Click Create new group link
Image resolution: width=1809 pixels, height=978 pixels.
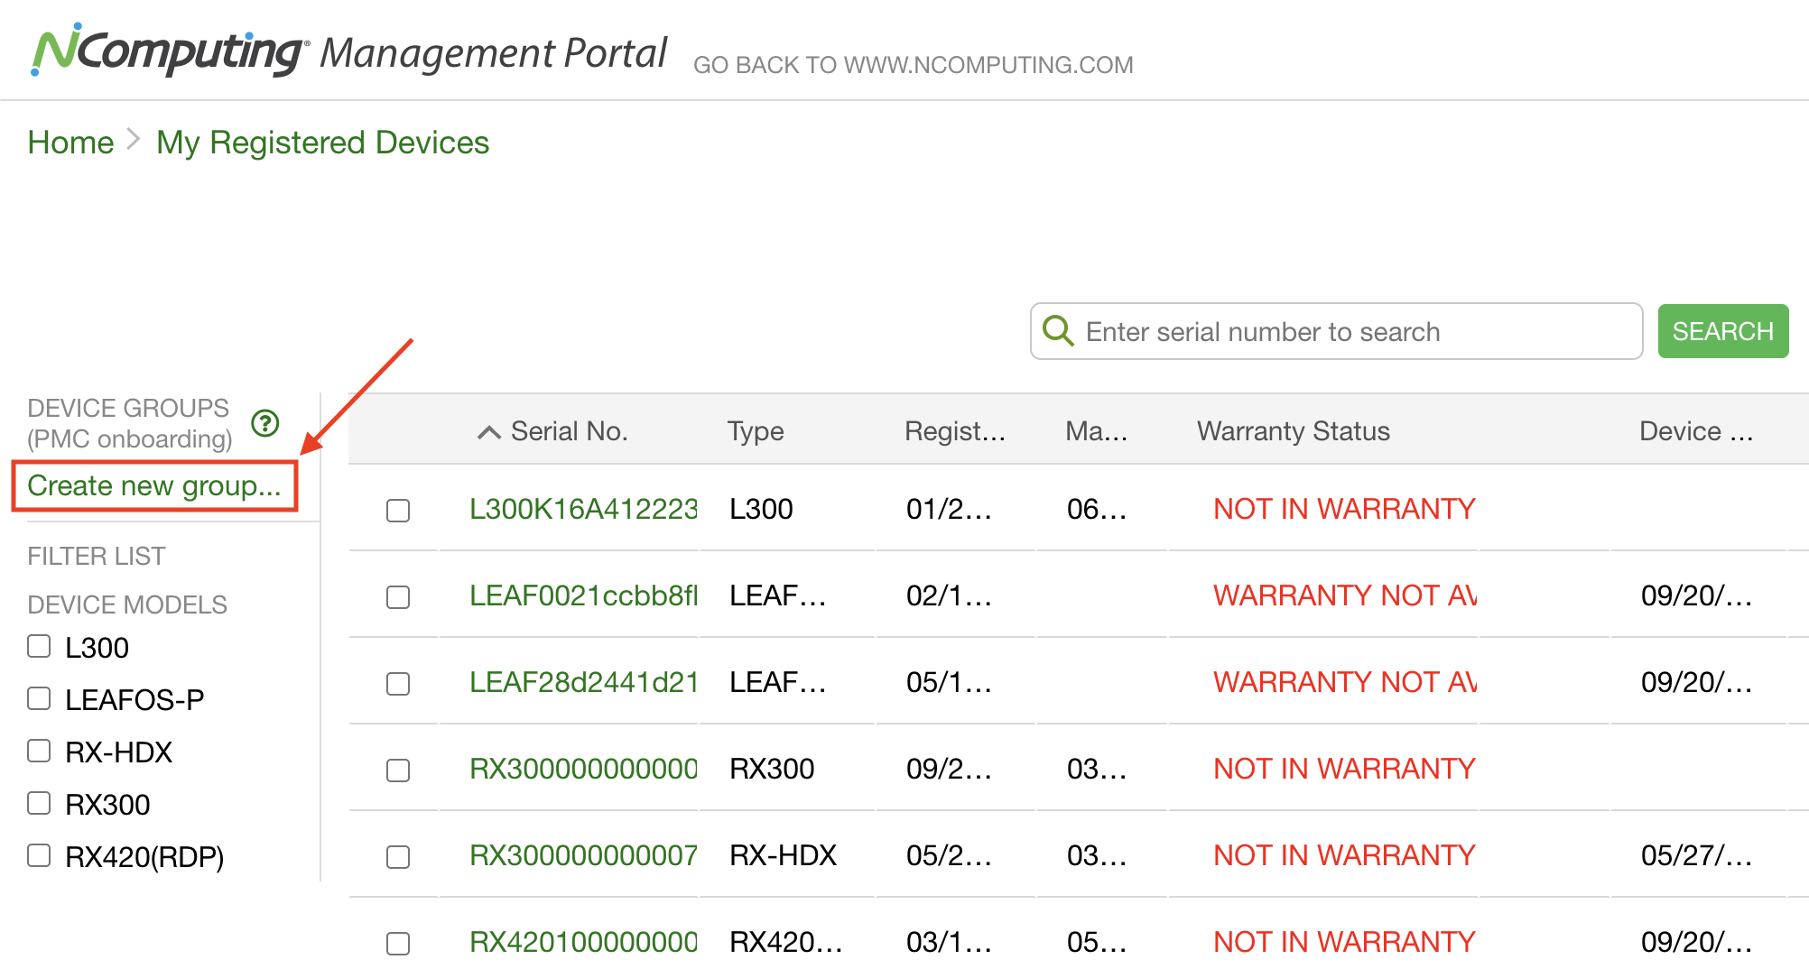click(x=154, y=485)
